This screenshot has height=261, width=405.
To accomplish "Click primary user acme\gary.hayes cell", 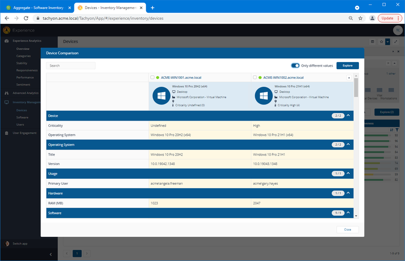I will [302, 183].
